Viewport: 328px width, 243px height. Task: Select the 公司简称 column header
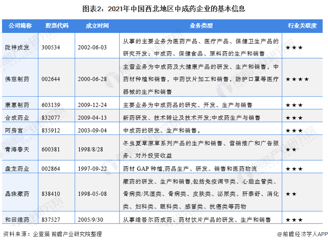(18, 26)
